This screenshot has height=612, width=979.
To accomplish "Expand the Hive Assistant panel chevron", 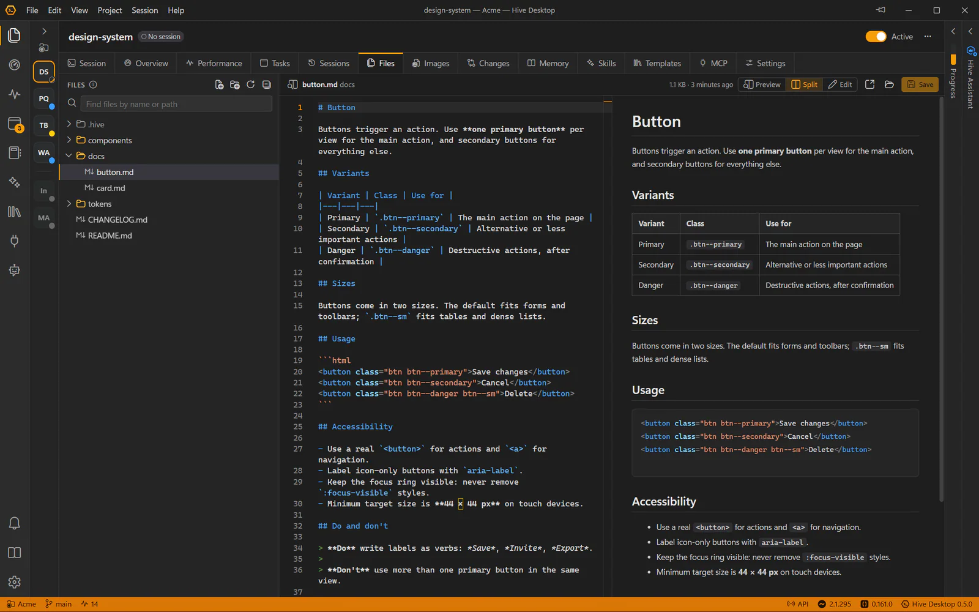I will 970,31.
